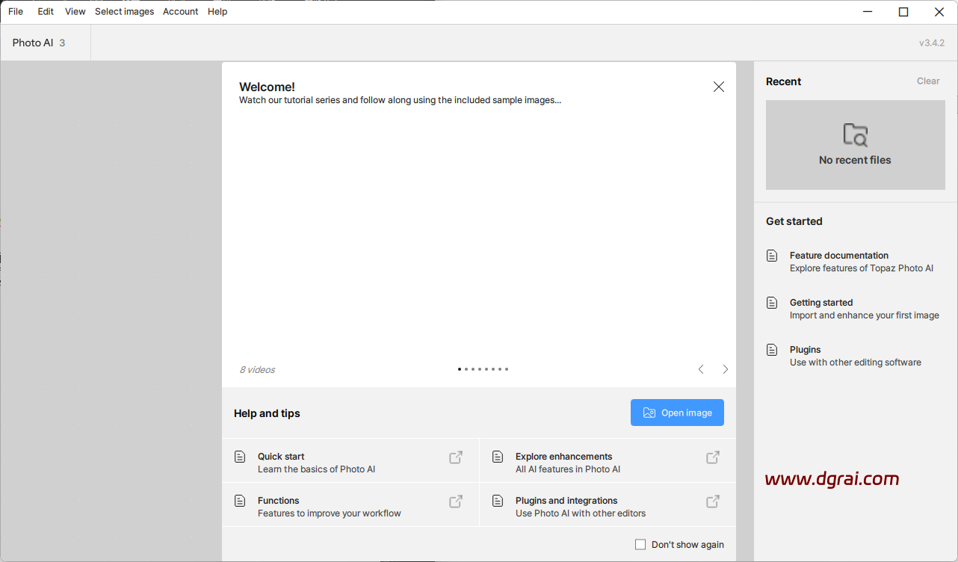This screenshot has width=958, height=562.
Task: Click the document icon beside Quick start
Action: (x=240, y=457)
